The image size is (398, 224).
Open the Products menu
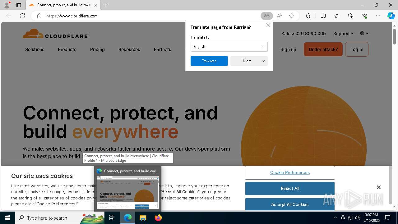(x=67, y=49)
